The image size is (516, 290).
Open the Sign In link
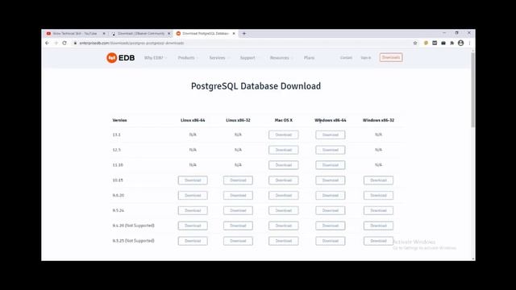tap(365, 57)
